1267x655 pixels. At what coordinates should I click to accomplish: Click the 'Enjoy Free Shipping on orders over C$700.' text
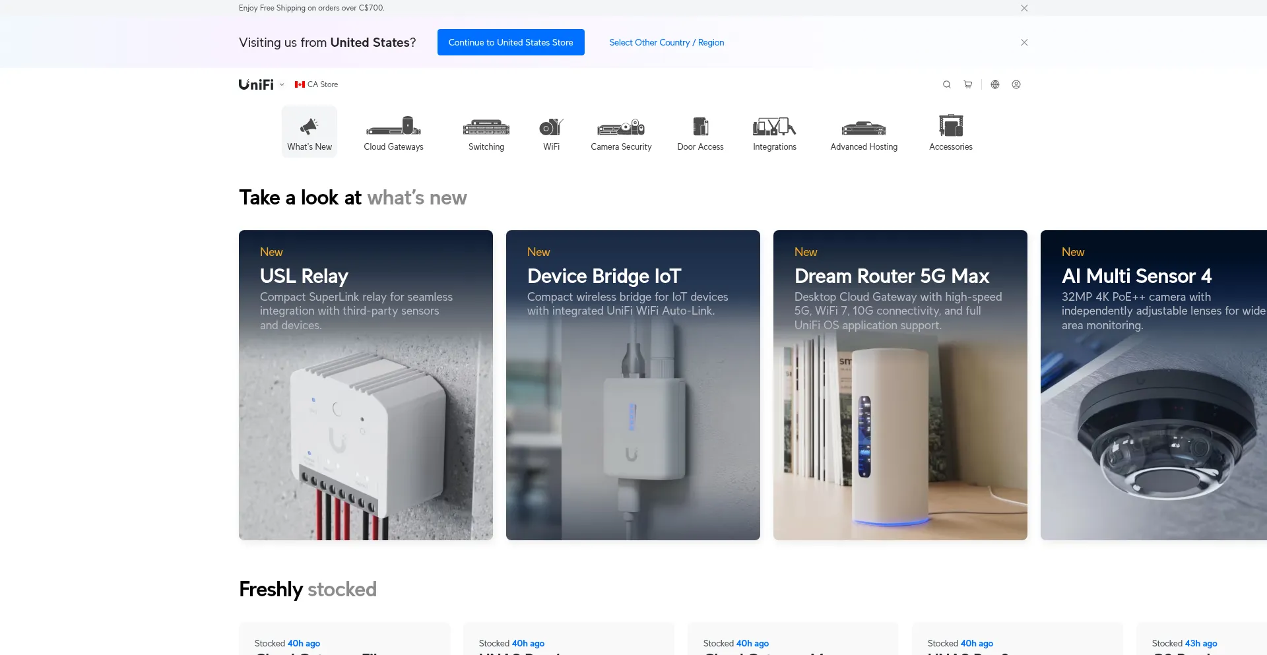[311, 8]
